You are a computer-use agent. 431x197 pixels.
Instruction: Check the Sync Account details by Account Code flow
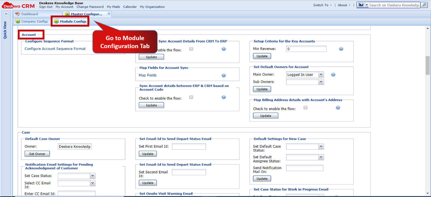point(191,97)
